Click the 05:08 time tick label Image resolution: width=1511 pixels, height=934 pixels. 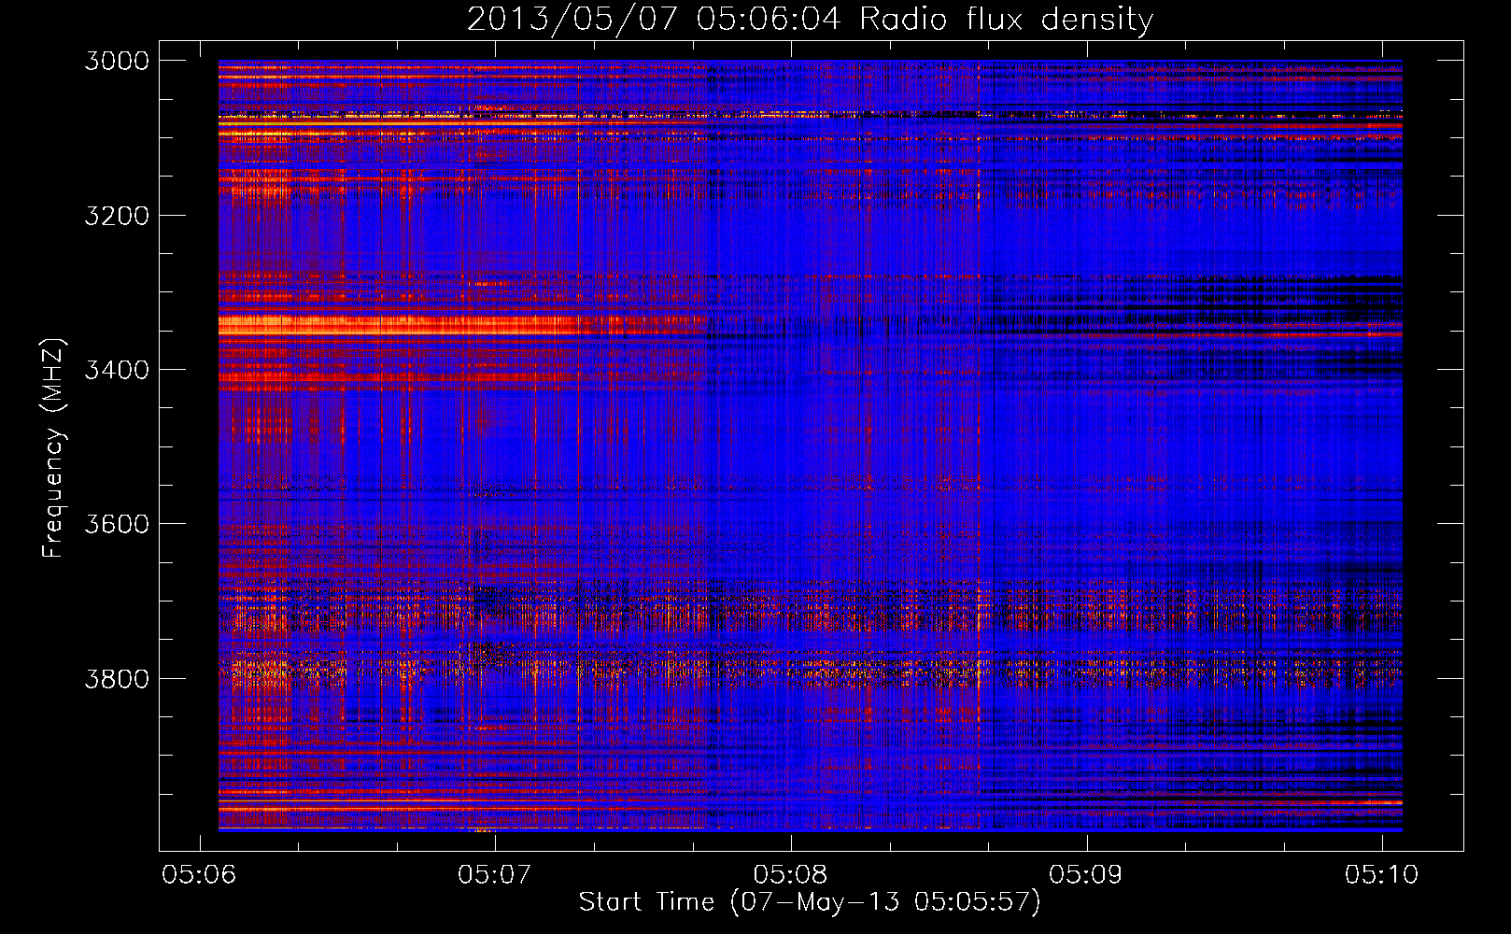[x=791, y=874]
